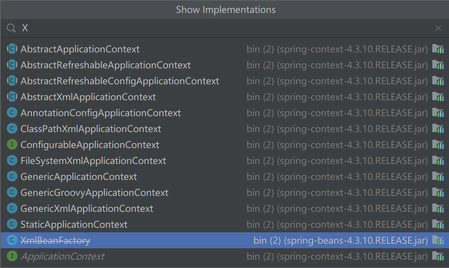The image size is (449, 268).
Task: Click the ConfigurableApplicationContext interface icon
Action: [12, 145]
